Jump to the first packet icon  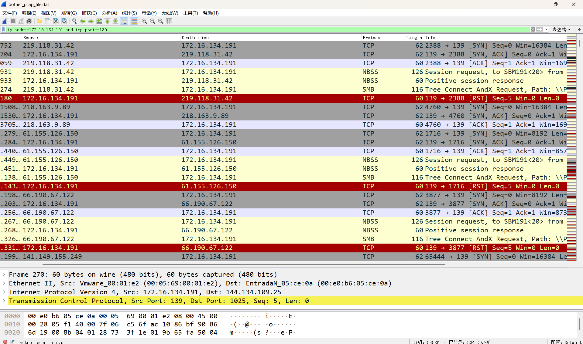coord(107,21)
